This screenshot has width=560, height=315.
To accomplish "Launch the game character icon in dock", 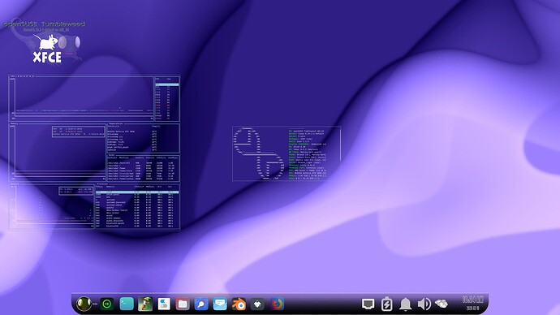I will click(x=145, y=304).
